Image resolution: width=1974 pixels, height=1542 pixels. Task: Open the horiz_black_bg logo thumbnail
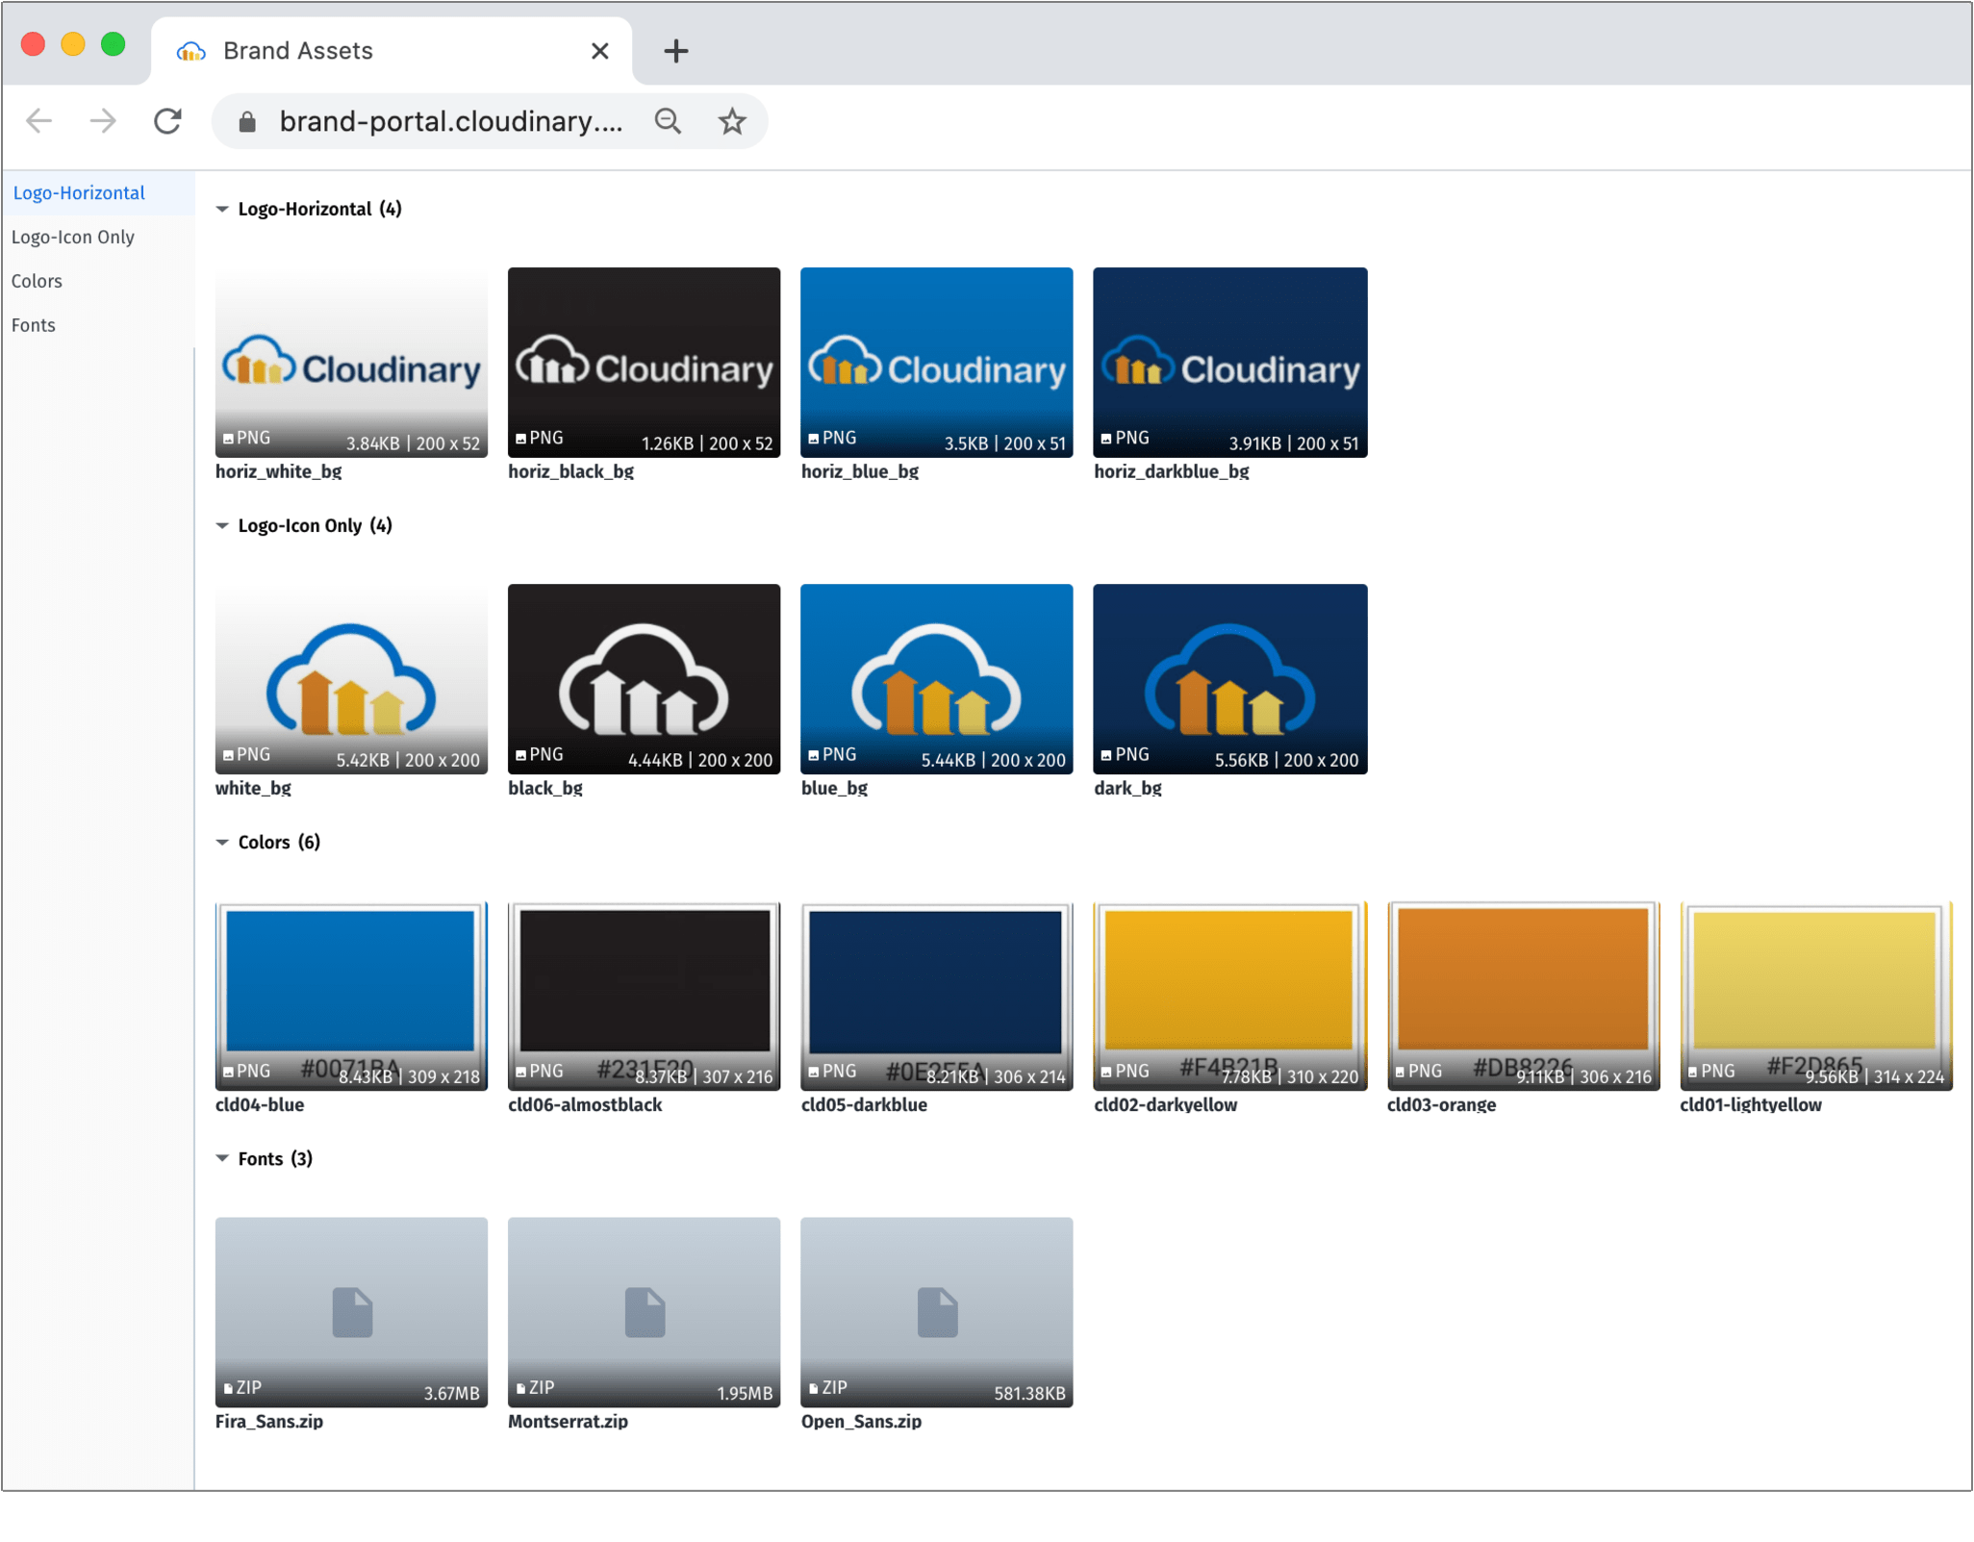[644, 362]
